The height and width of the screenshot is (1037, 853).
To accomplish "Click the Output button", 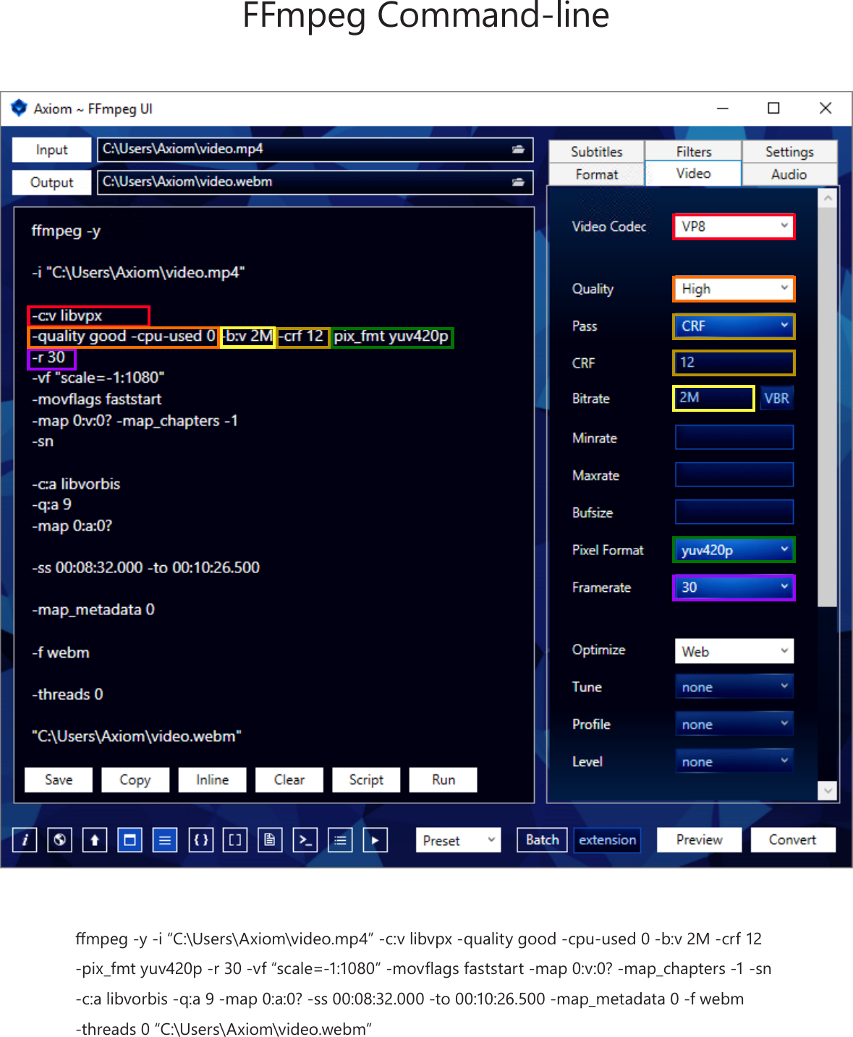I will pos(52,182).
